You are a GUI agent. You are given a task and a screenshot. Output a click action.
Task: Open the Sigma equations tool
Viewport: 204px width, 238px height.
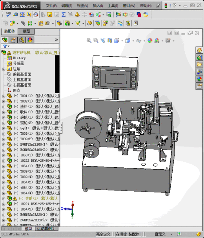(x=64, y=15)
